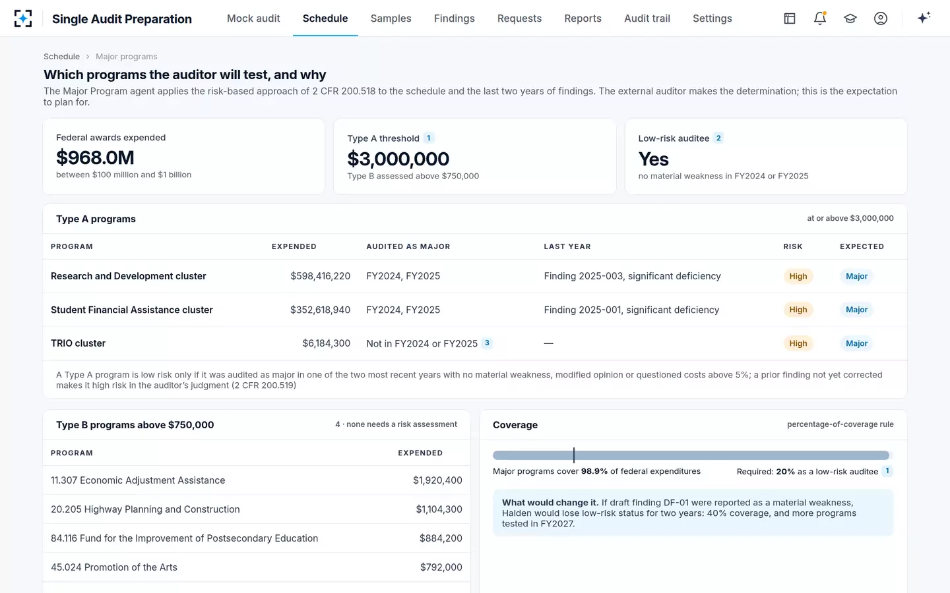Select the Student Financial Assistance cluster program
The image size is (950, 593).
coord(132,310)
